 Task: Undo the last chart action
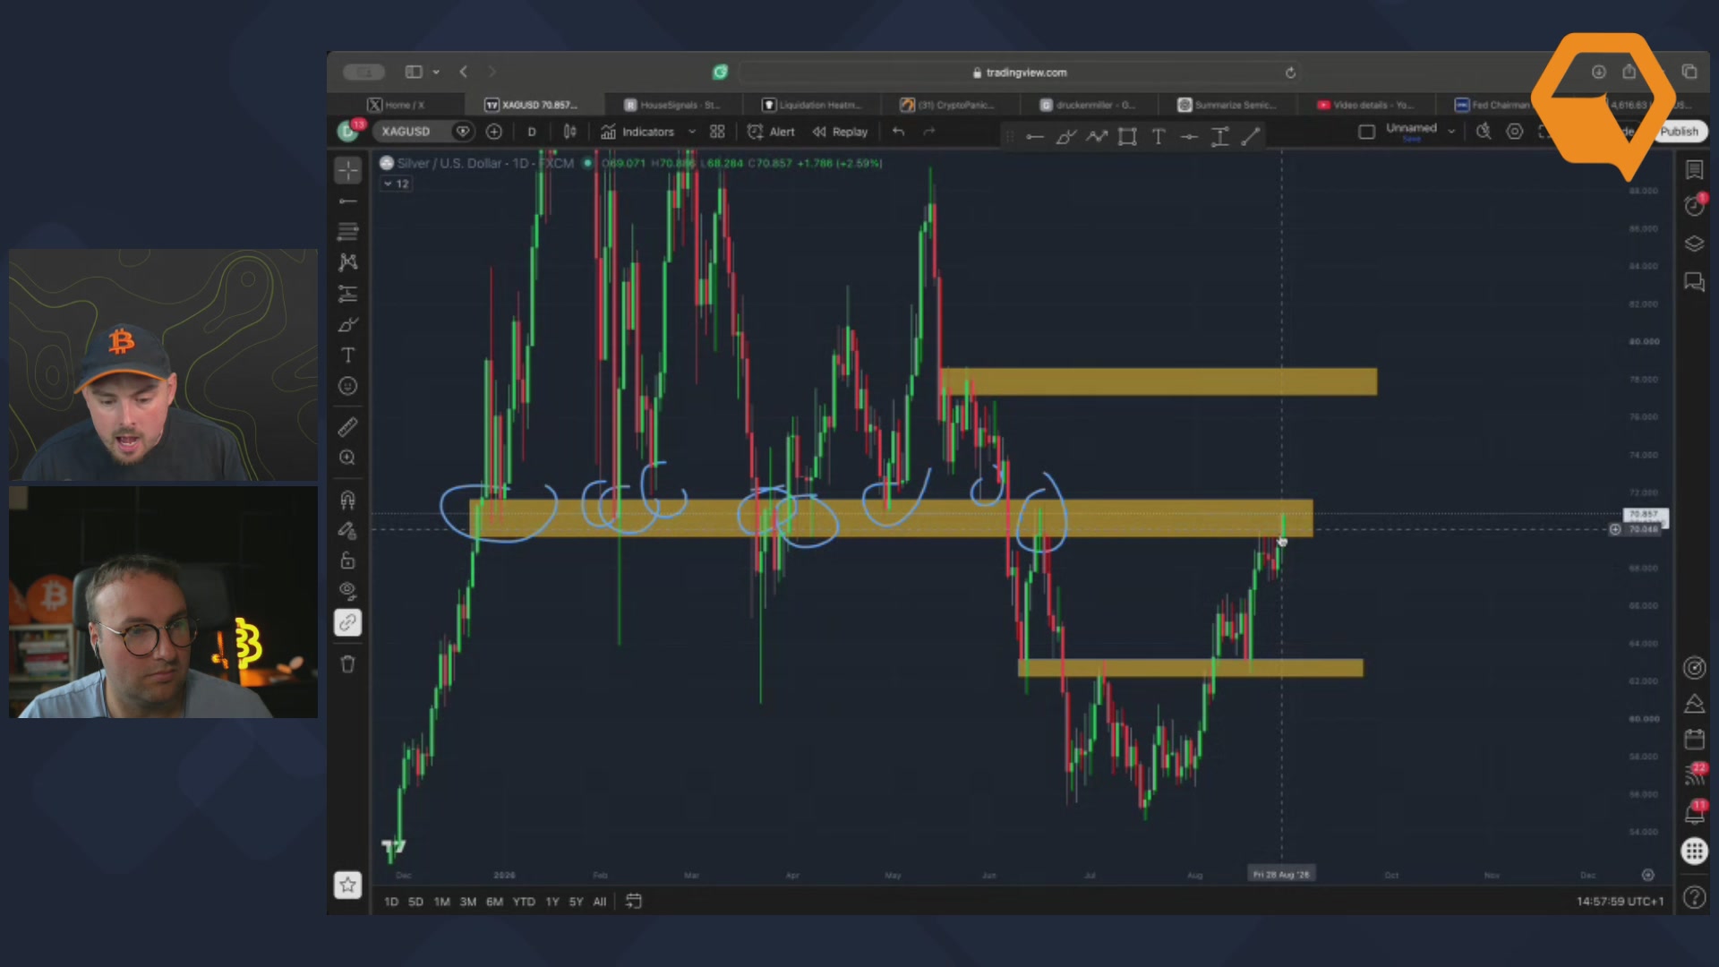[x=898, y=132]
